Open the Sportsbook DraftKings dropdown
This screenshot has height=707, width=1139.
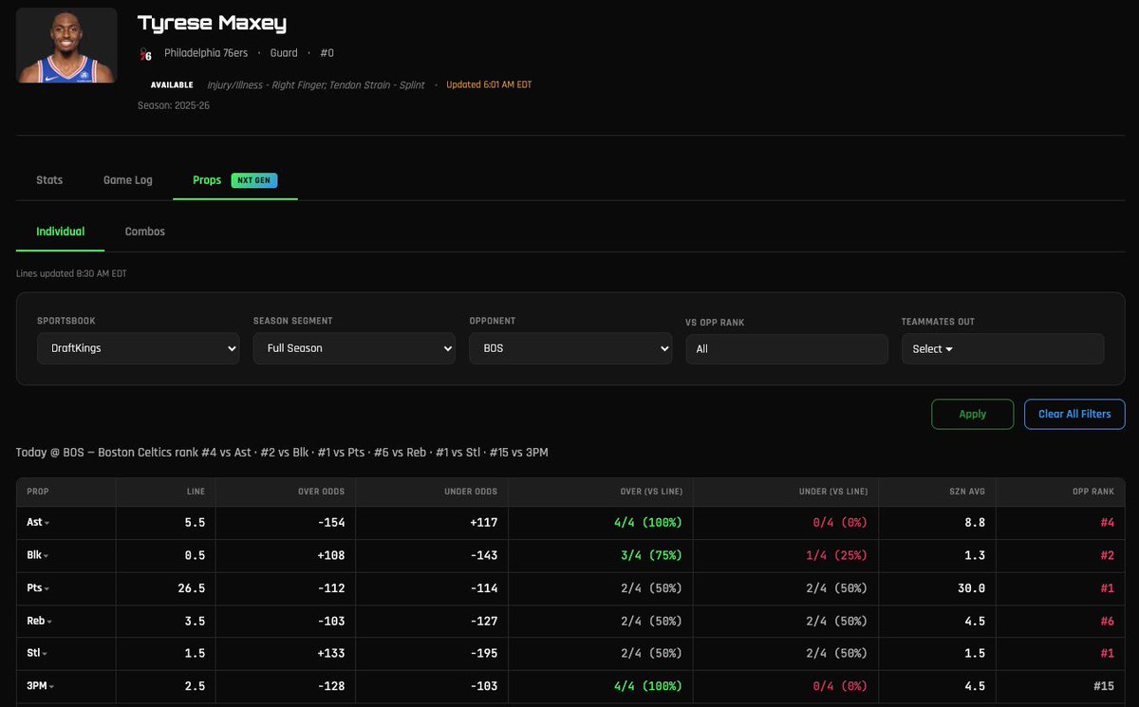coord(138,348)
